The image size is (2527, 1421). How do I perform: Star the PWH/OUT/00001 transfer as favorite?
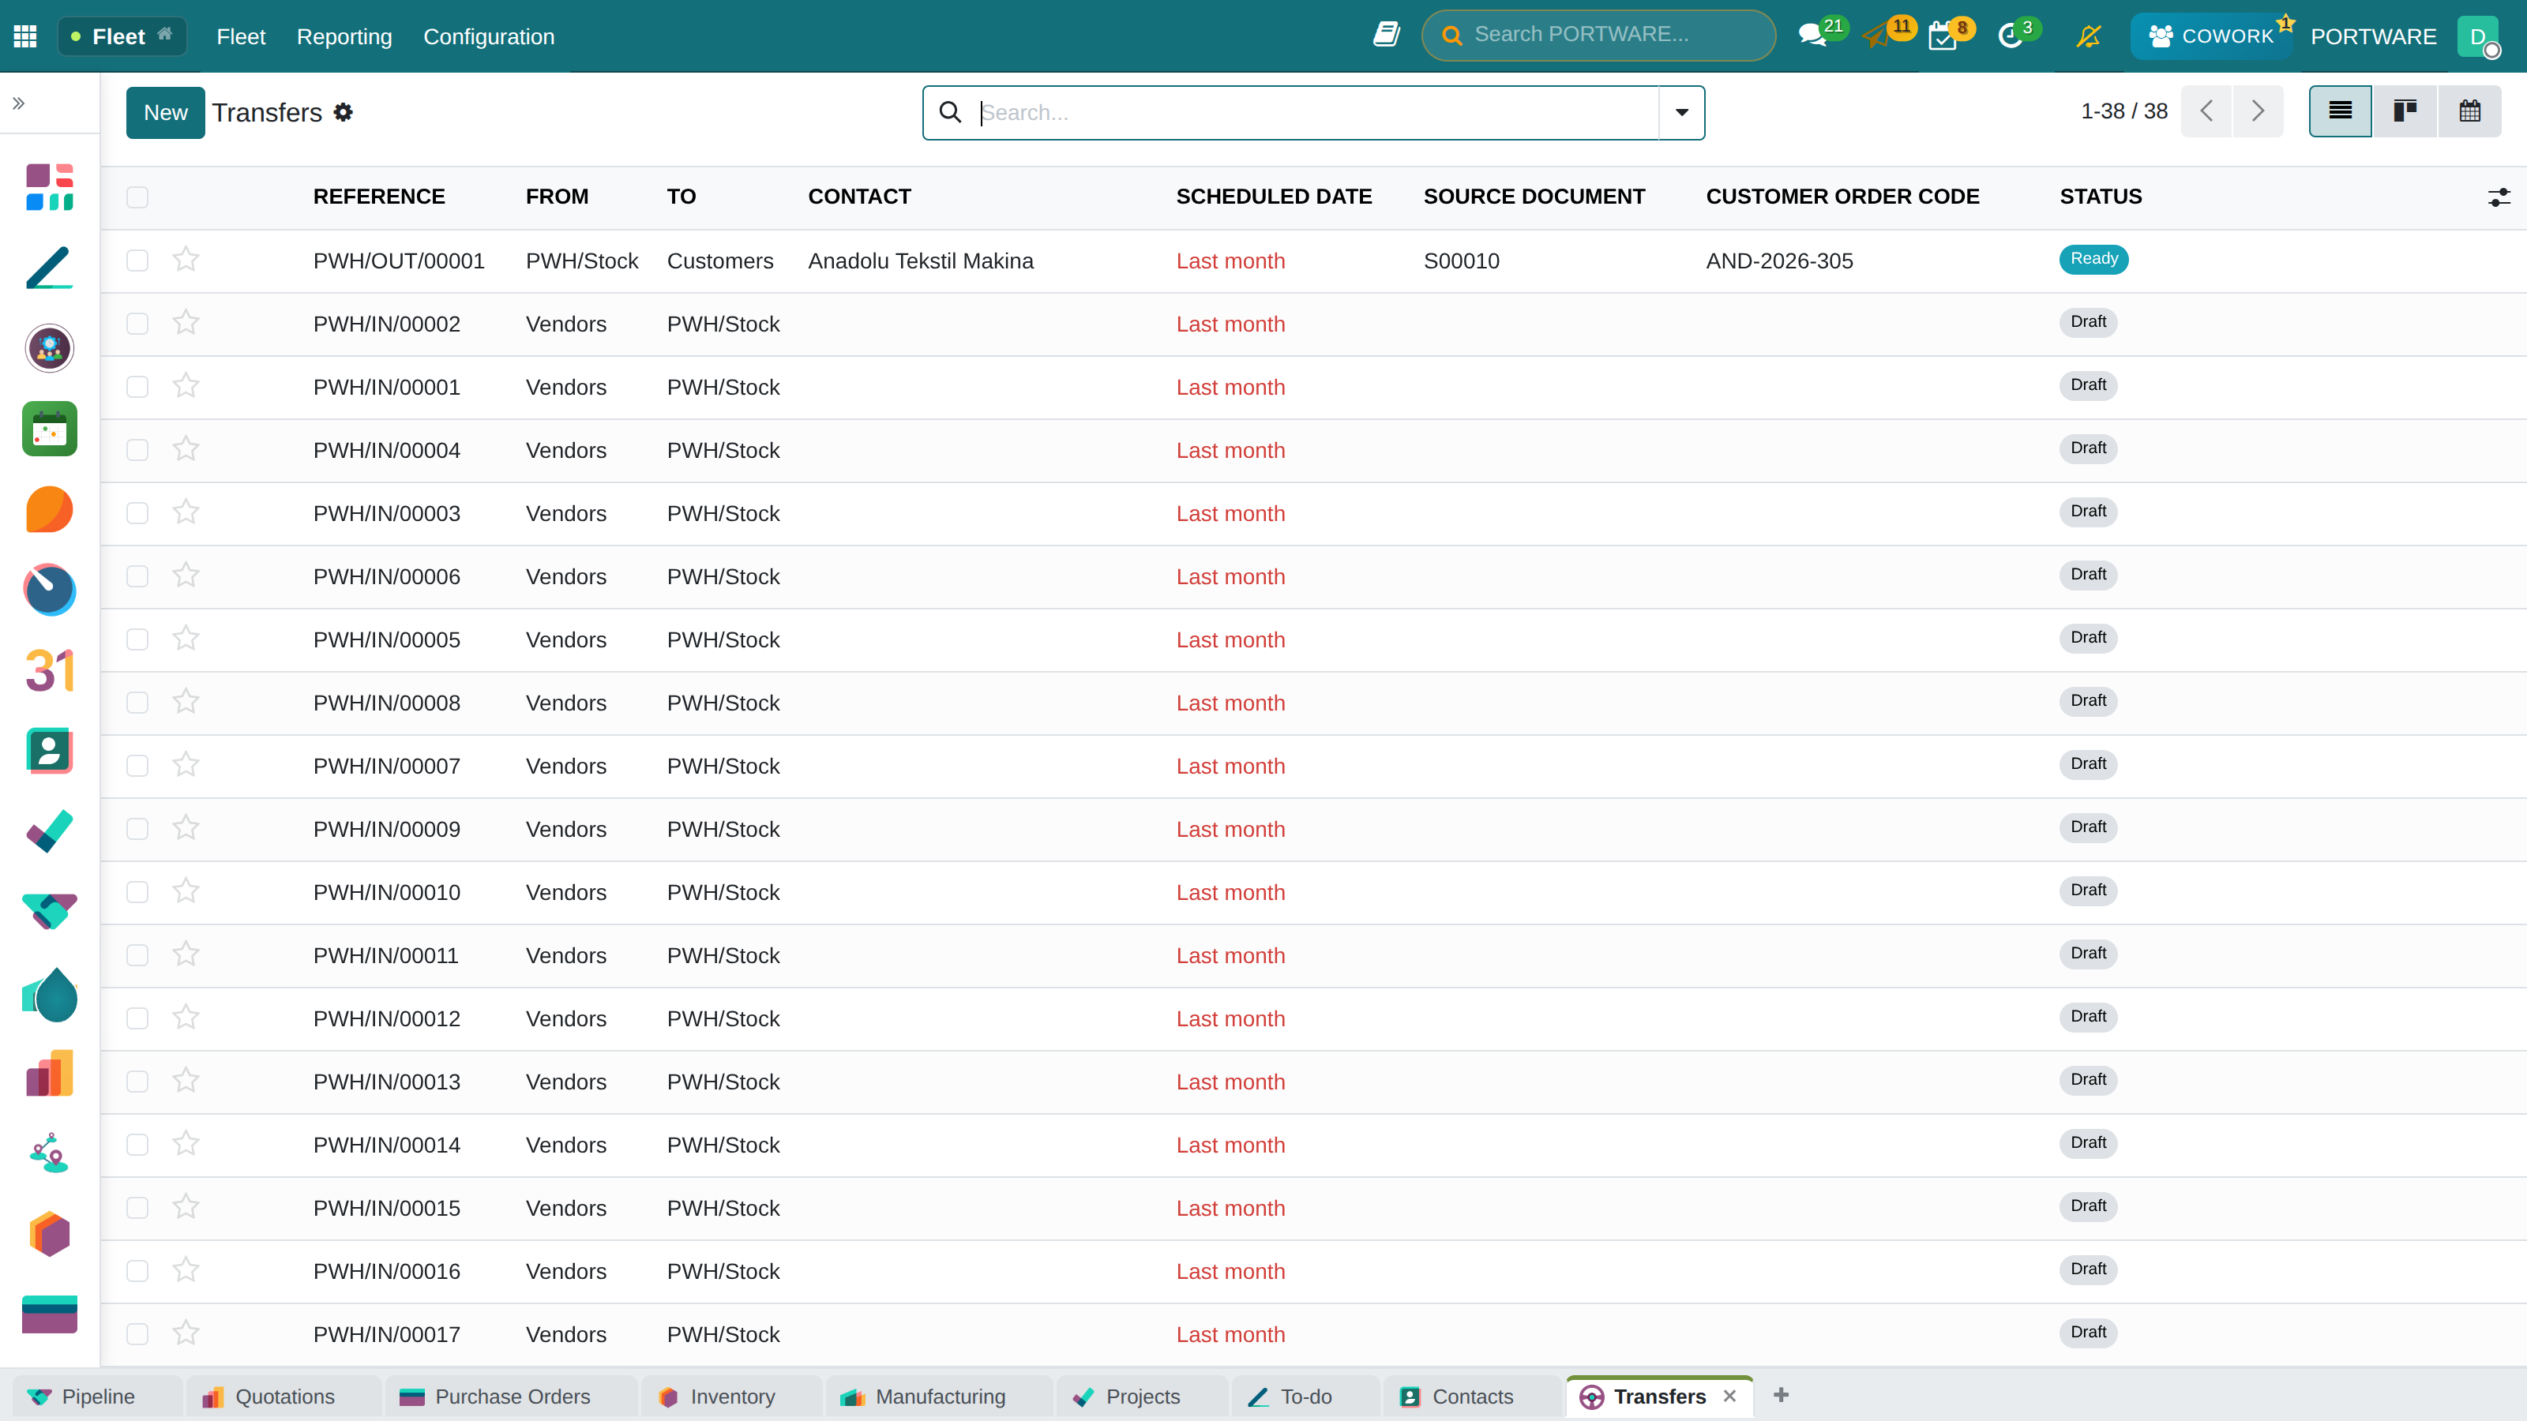[186, 260]
